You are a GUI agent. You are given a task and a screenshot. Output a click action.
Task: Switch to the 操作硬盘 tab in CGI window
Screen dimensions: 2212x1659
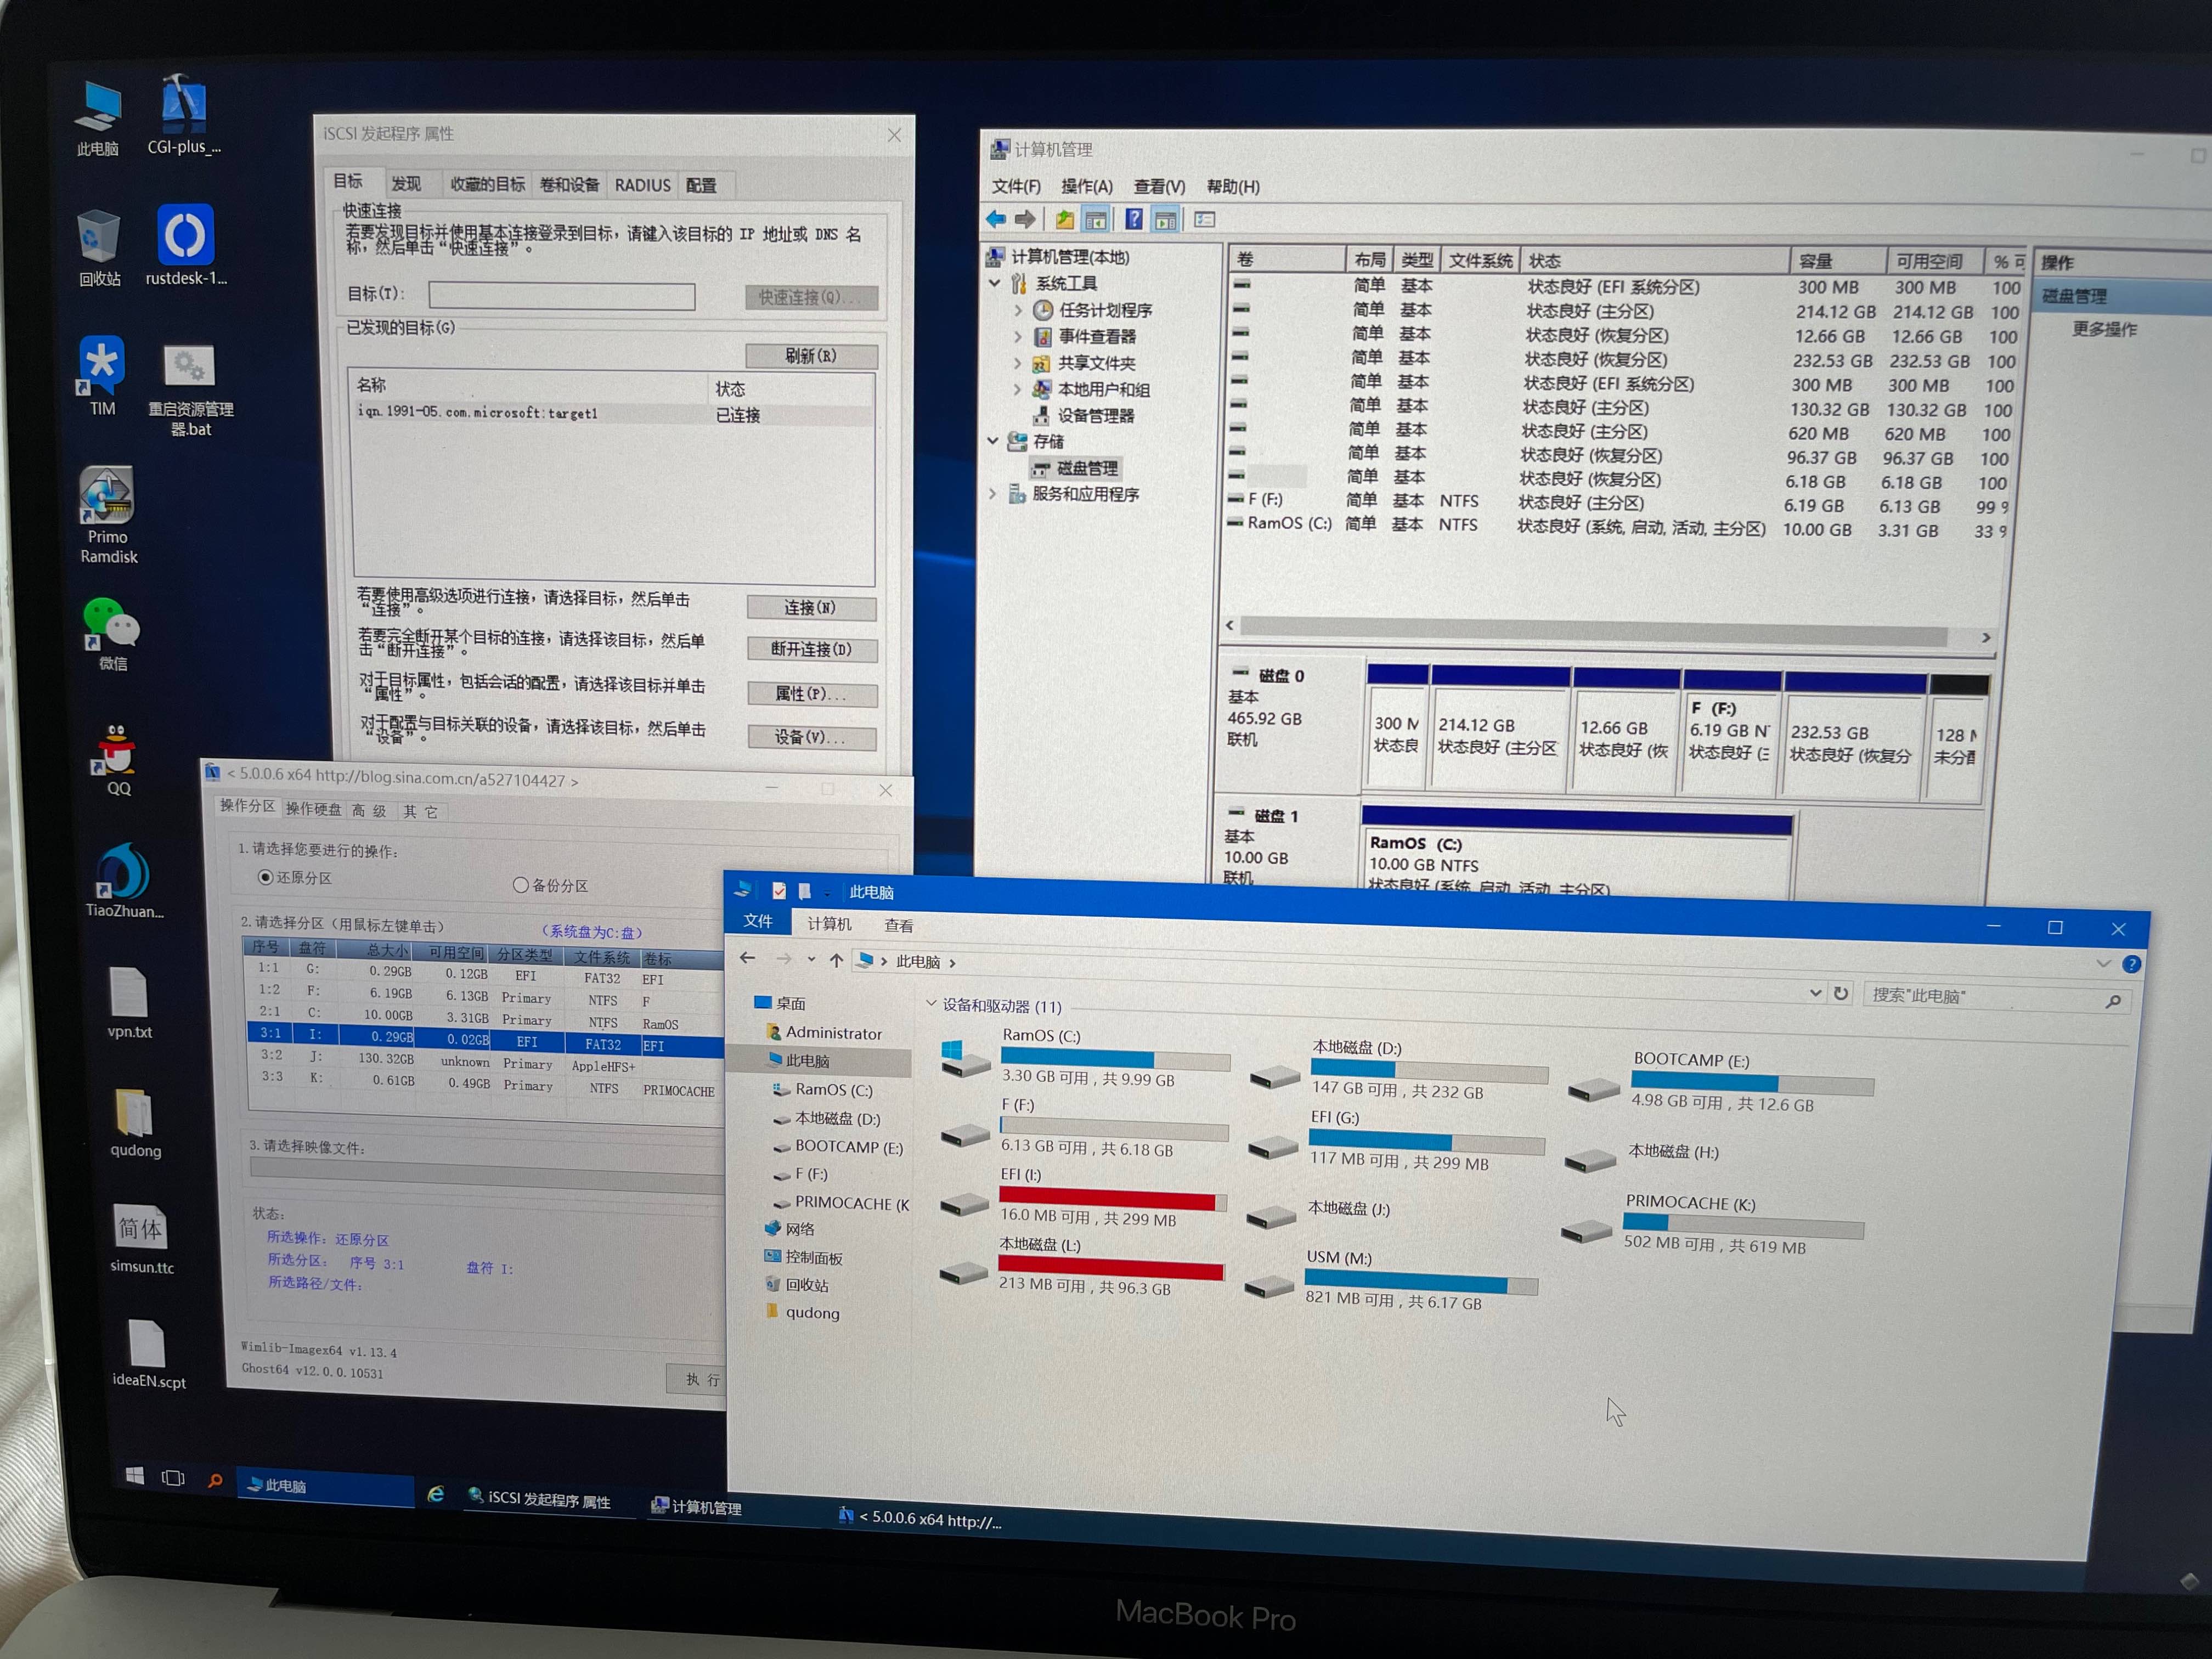tap(313, 809)
